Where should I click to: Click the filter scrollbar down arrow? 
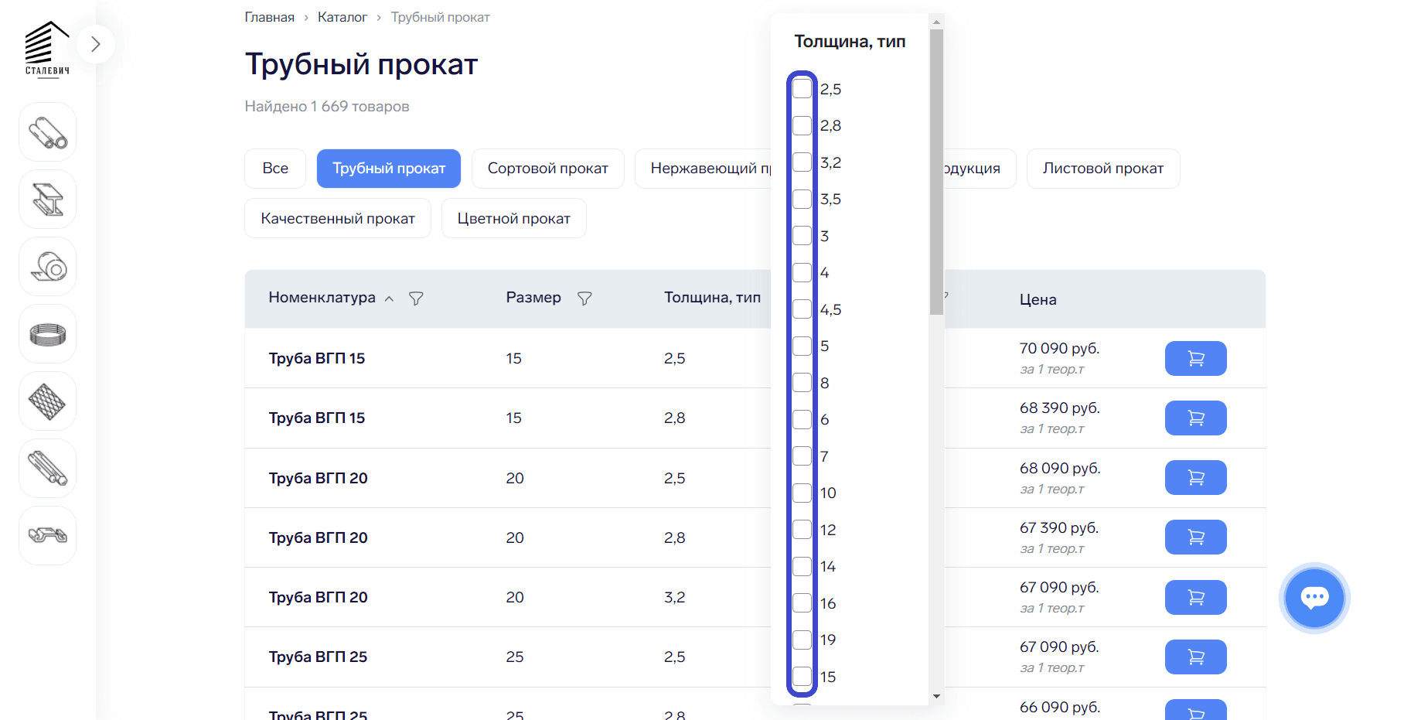[x=936, y=696]
